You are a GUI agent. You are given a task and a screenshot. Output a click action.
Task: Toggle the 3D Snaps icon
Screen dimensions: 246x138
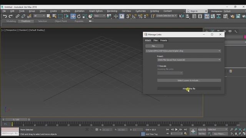(x=128, y=16)
